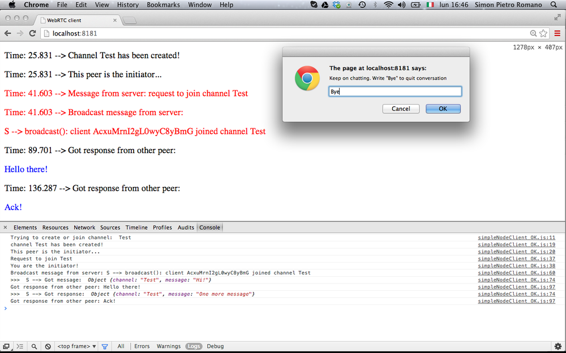
Task: Bookmark this page with star icon
Action: pyautogui.click(x=543, y=33)
